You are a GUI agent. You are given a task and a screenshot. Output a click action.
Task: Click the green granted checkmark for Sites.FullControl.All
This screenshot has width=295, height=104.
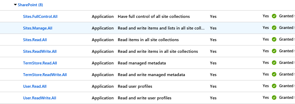[274, 16]
